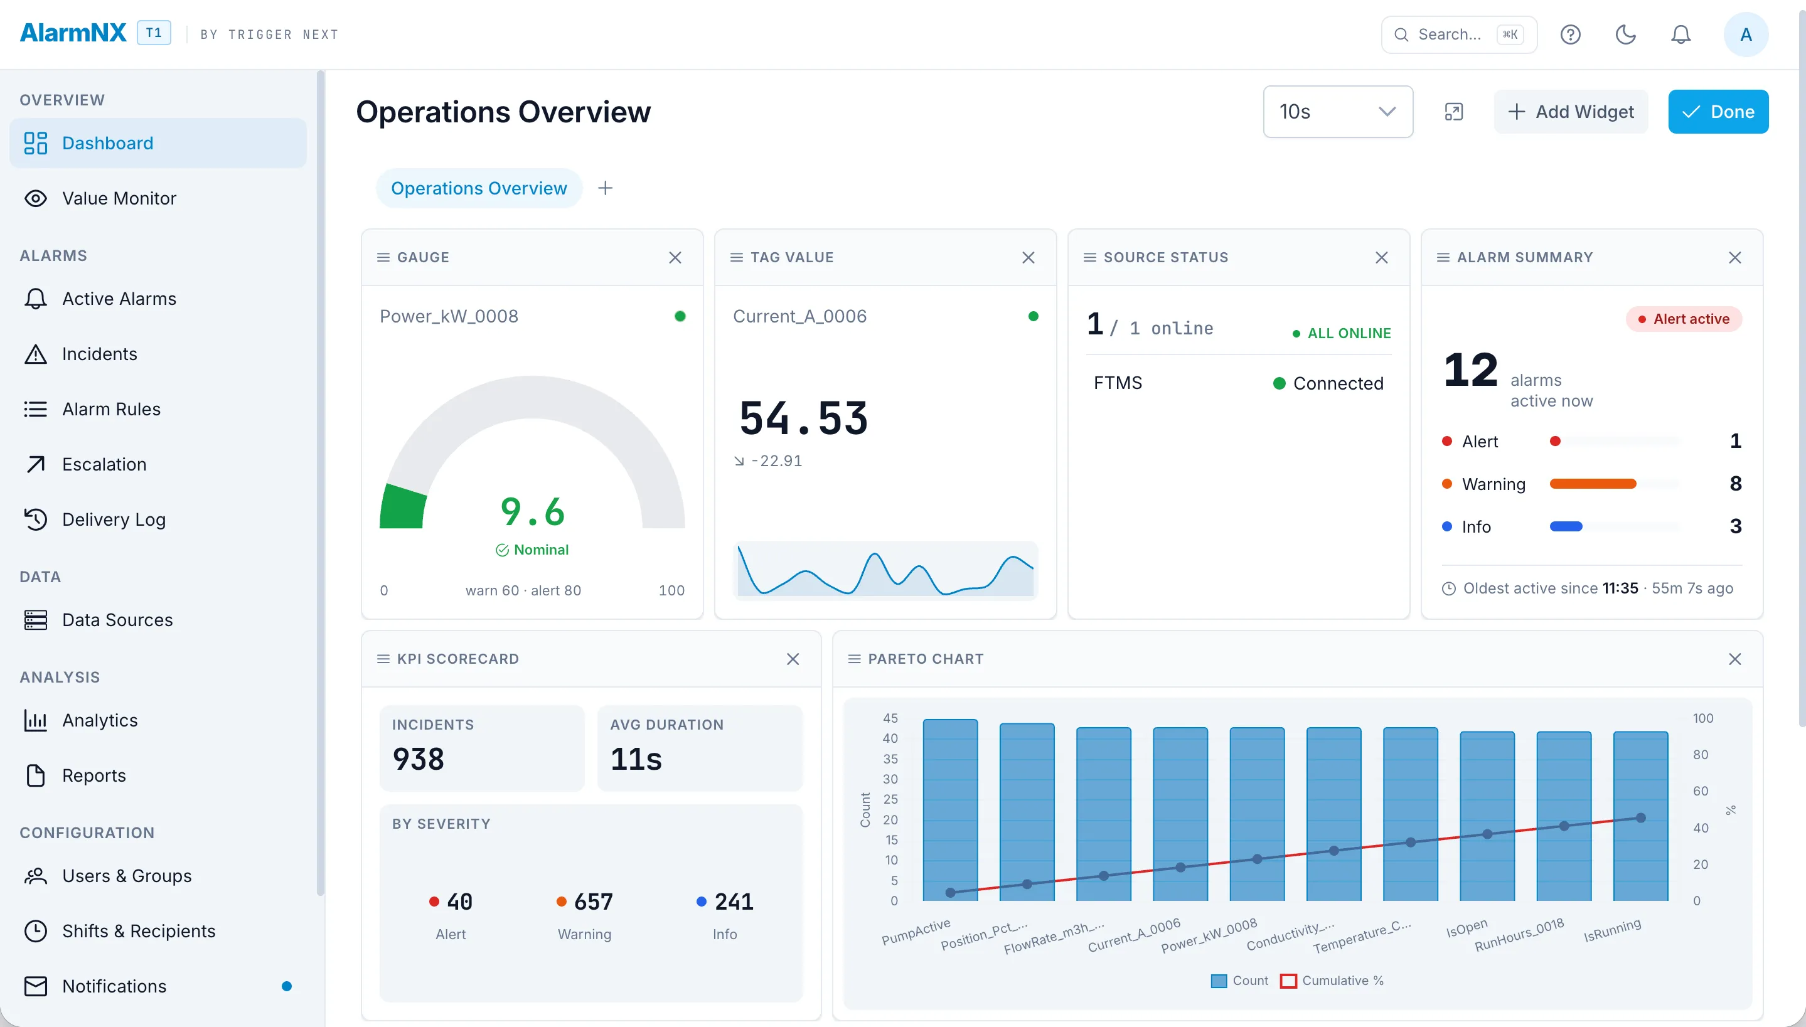The width and height of the screenshot is (1806, 1027).
Task: Click the orange Warning severity bar
Action: point(1593,484)
